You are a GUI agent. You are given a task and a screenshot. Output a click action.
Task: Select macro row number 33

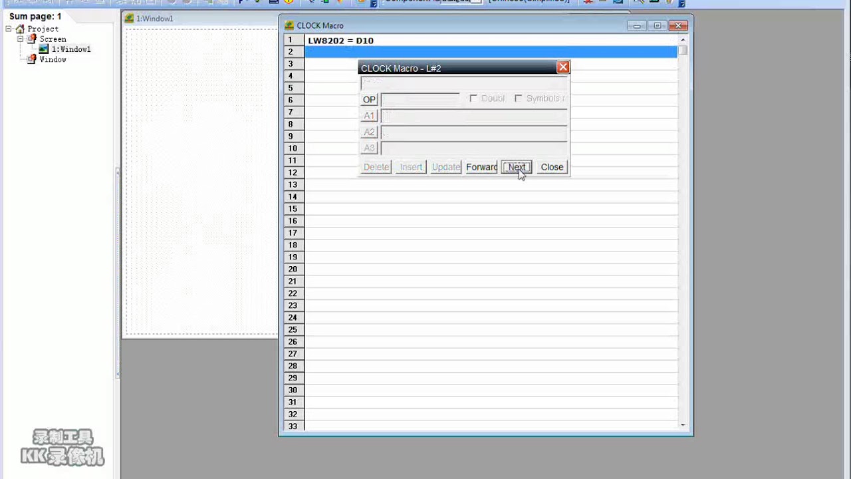(293, 426)
